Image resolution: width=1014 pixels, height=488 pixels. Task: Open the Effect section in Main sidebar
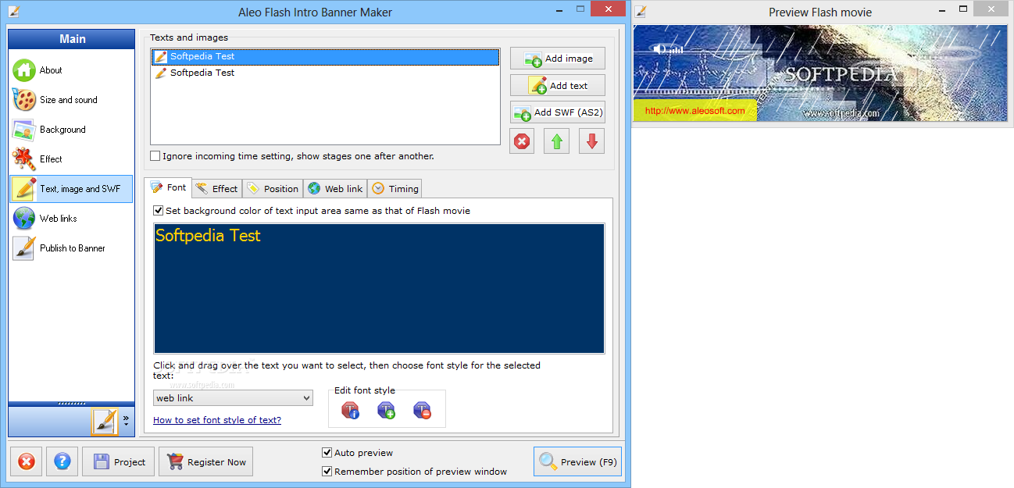pos(71,159)
